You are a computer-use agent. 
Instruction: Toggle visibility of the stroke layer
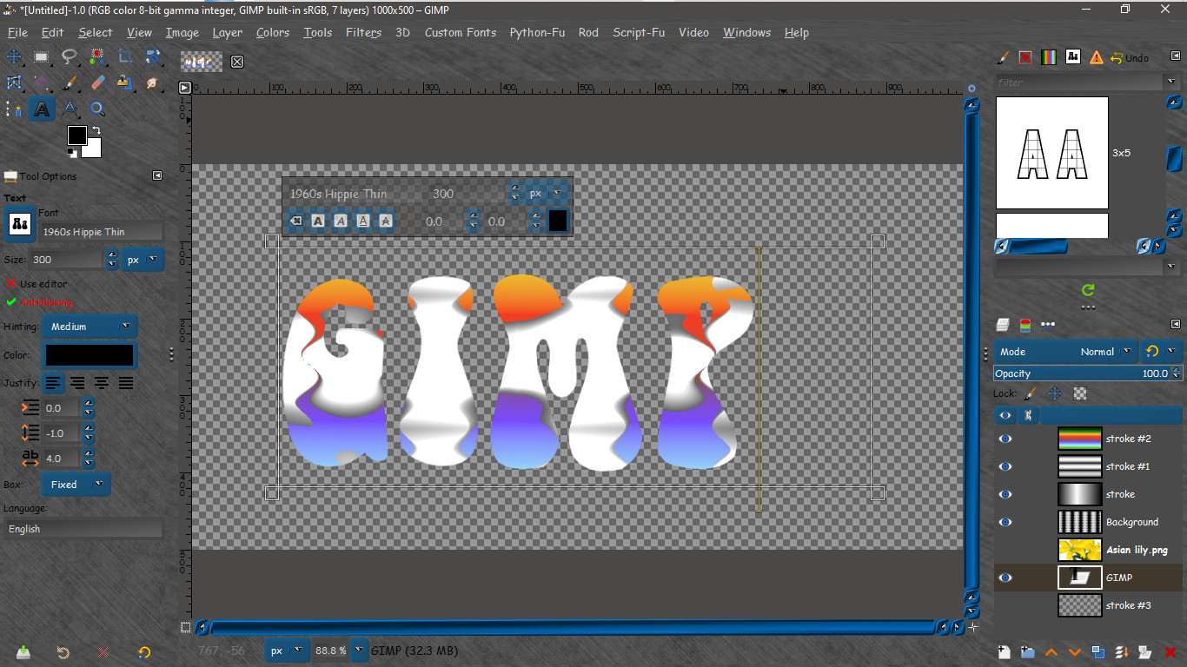(1005, 494)
